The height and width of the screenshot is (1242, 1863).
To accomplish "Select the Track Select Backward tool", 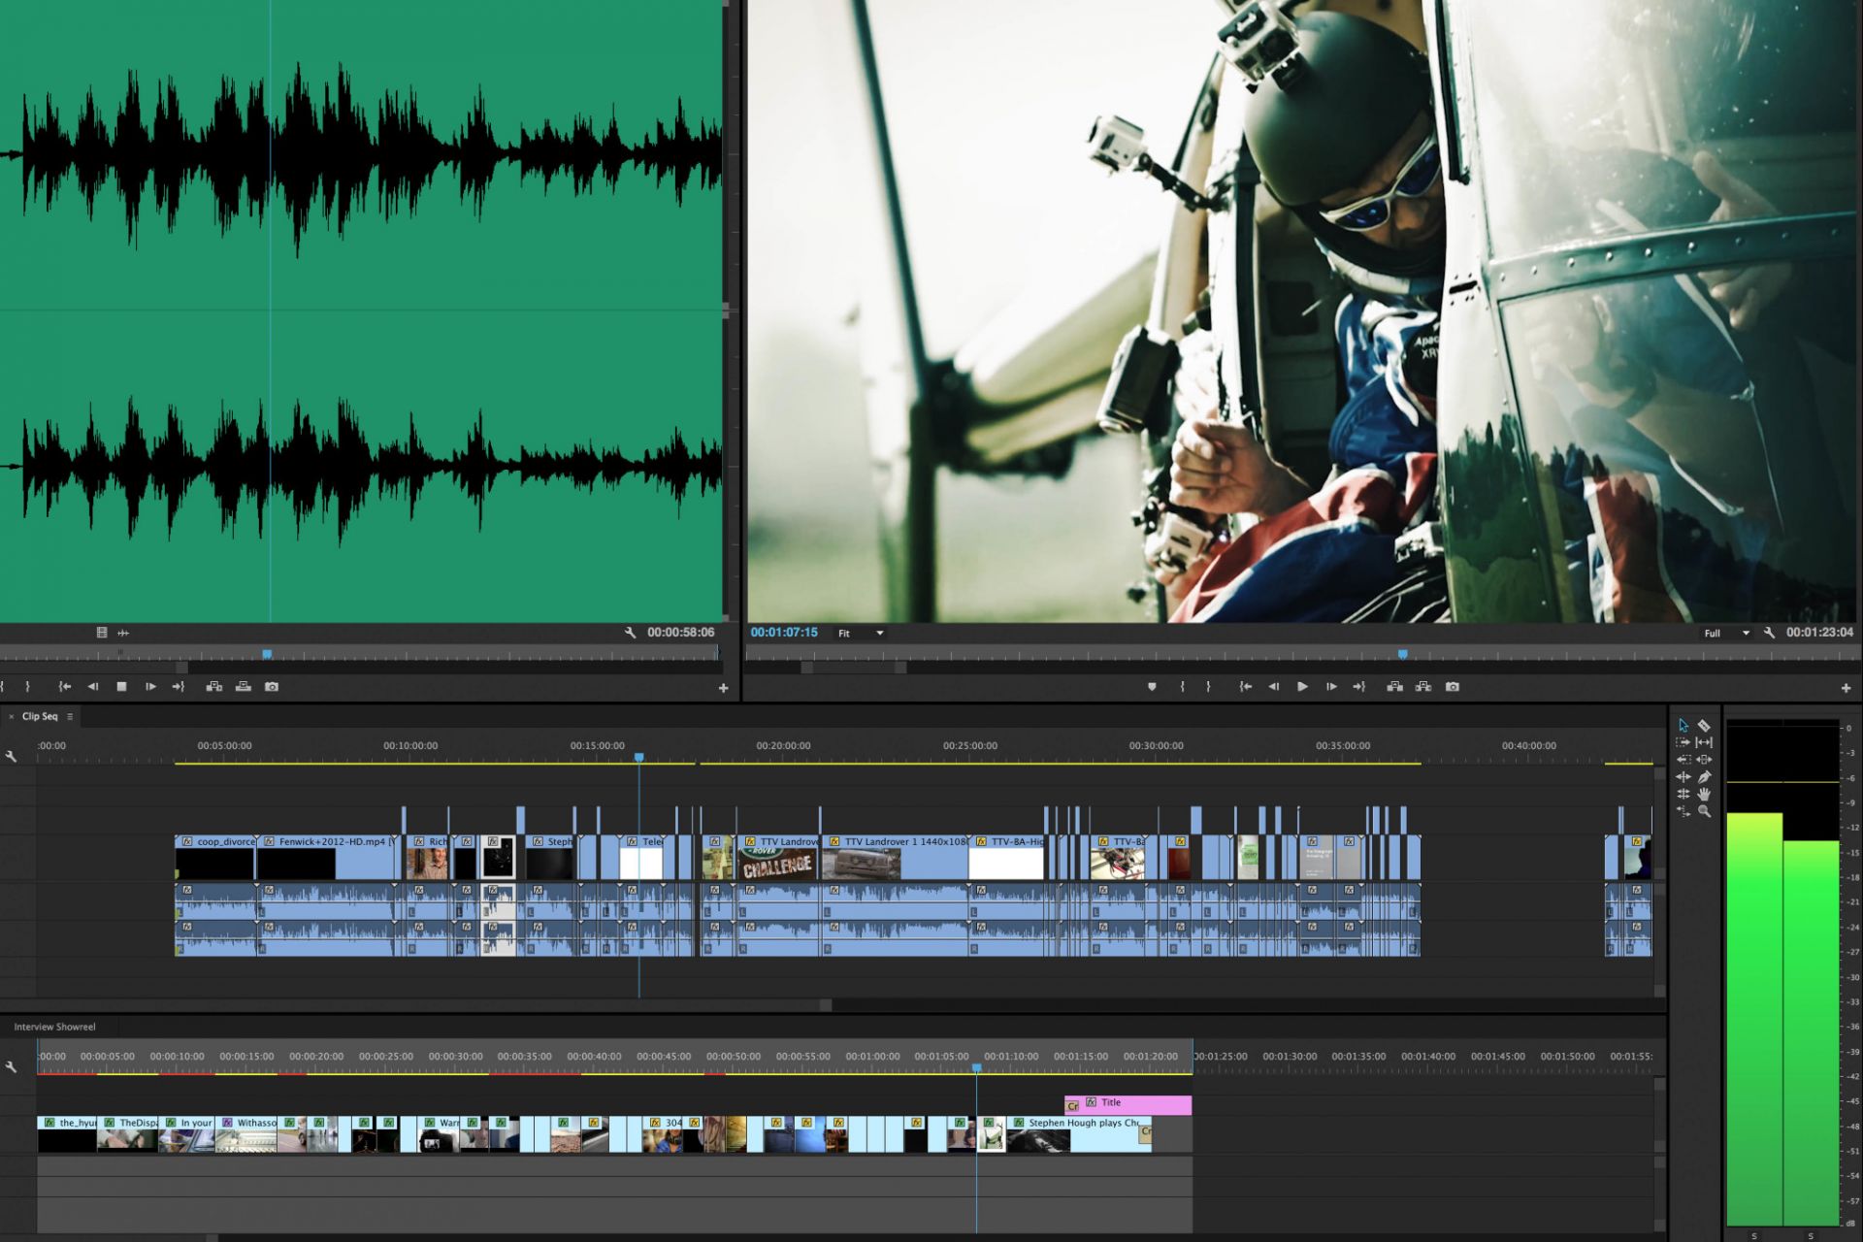I will (1683, 760).
